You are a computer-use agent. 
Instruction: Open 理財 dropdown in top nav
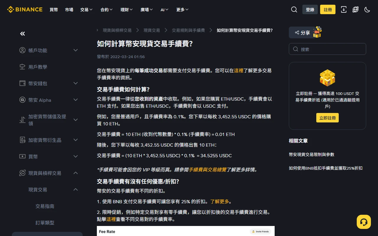point(127,10)
